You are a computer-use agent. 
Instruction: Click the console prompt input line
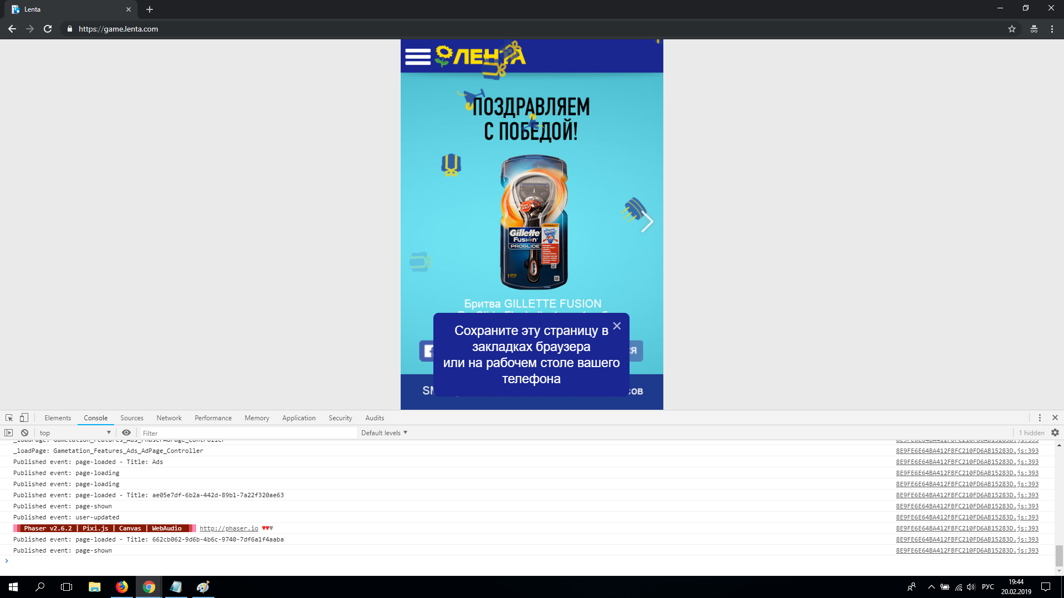[x=532, y=561]
